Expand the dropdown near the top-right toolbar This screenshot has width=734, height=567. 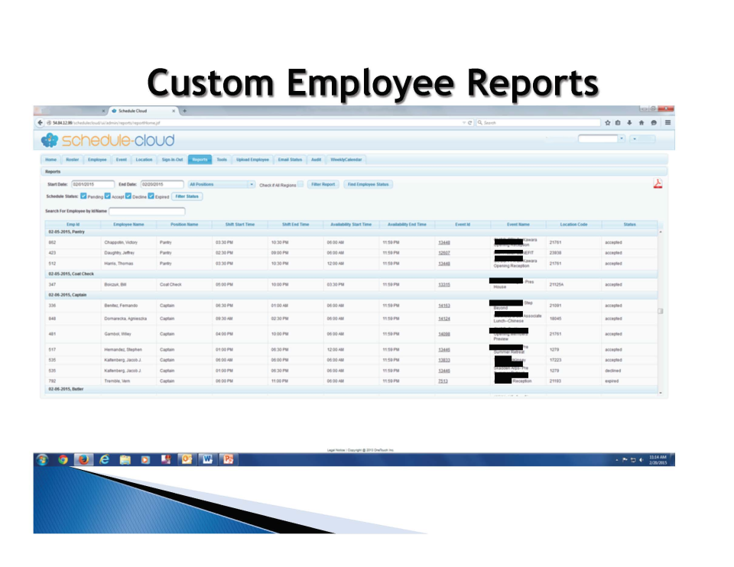pyautogui.click(x=621, y=138)
